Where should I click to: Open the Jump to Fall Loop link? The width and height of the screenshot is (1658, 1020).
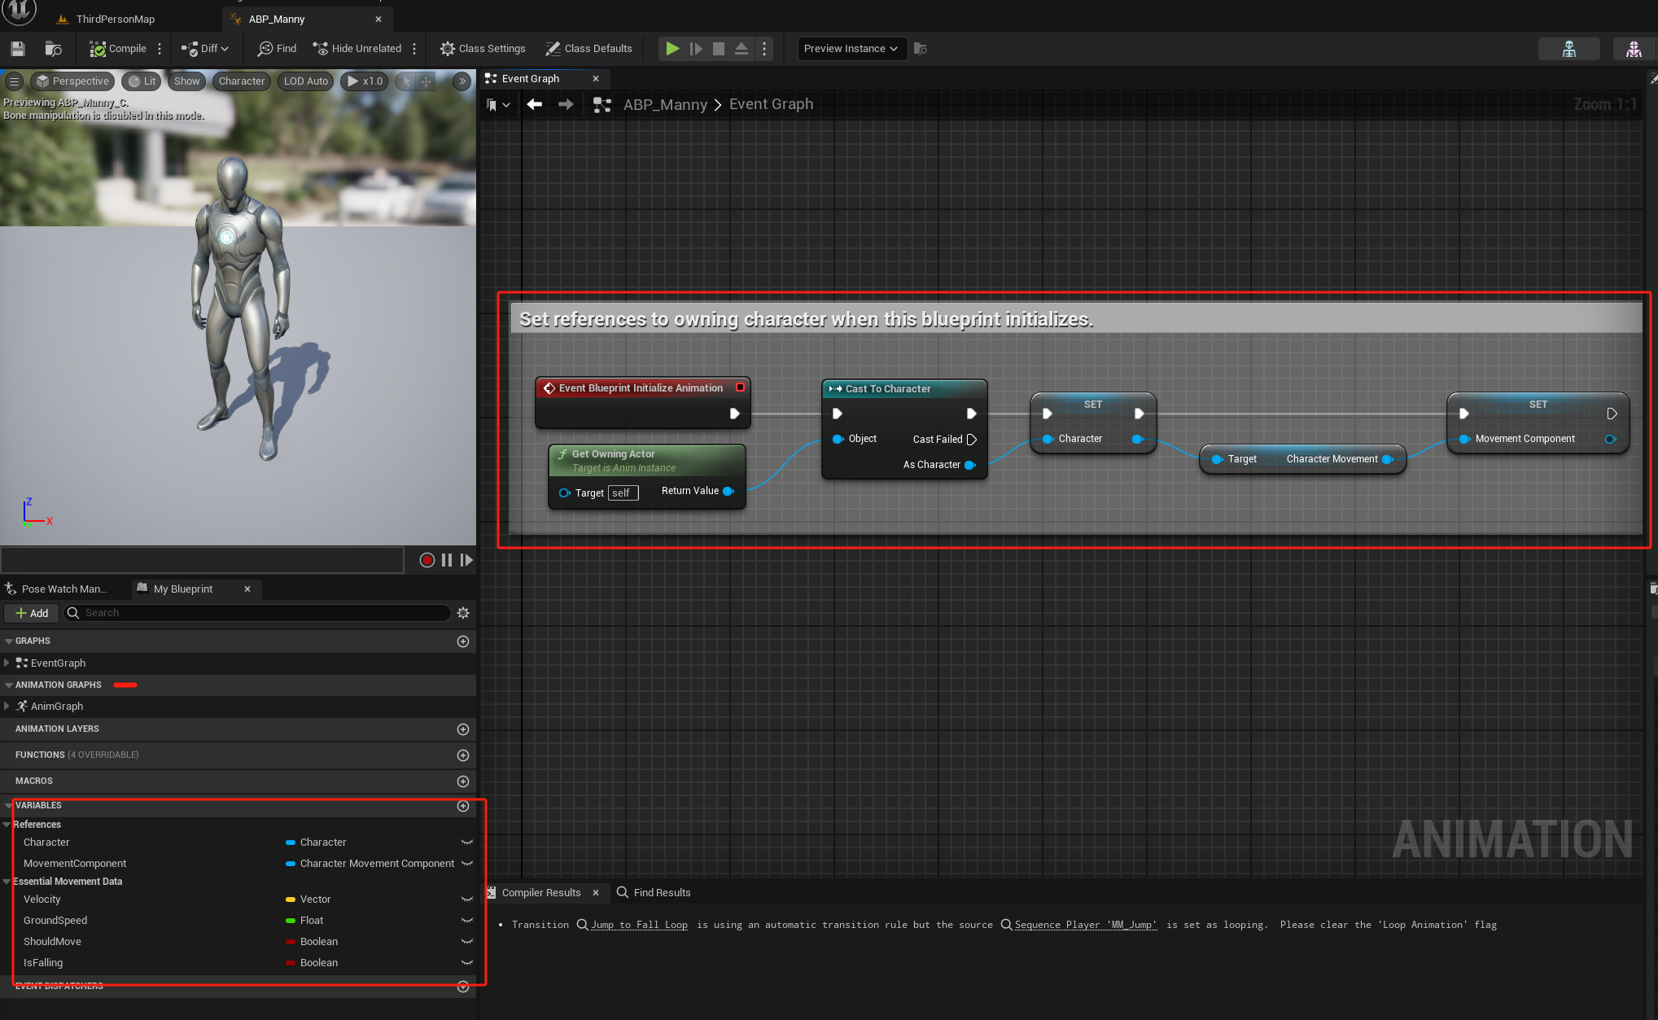pyautogui.click(x=639, y=925)
